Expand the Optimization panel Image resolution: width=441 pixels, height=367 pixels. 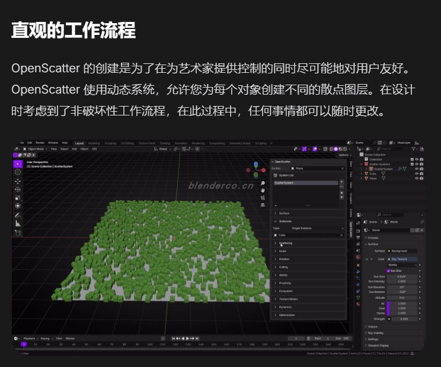point(308,315)
